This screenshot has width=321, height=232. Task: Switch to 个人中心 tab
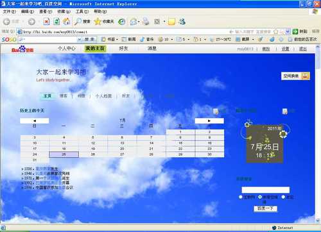pyautogui.click(x=67, y=49)
